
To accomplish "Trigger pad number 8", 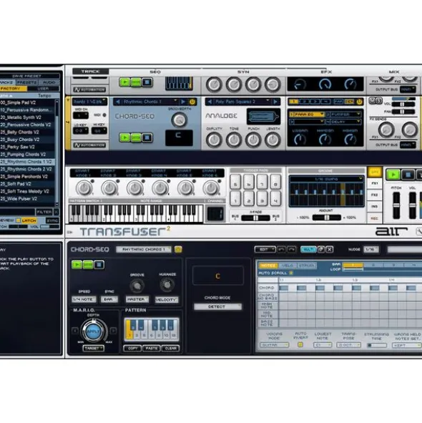I will tap(275, 182).
